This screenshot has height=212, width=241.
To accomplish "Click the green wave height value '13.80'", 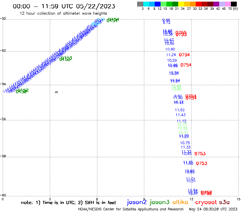I will [x=177, y=89].
